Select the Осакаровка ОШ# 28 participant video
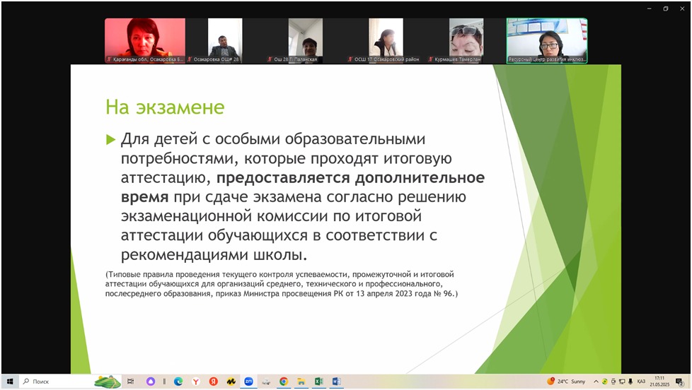692x390 pixels. coord(225,40)
